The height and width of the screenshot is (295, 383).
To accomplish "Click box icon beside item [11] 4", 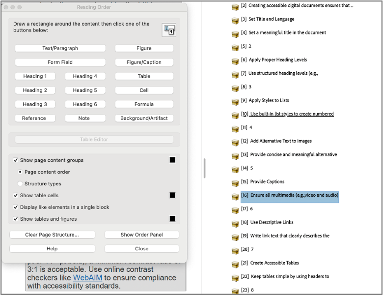I will pos(235,129).
